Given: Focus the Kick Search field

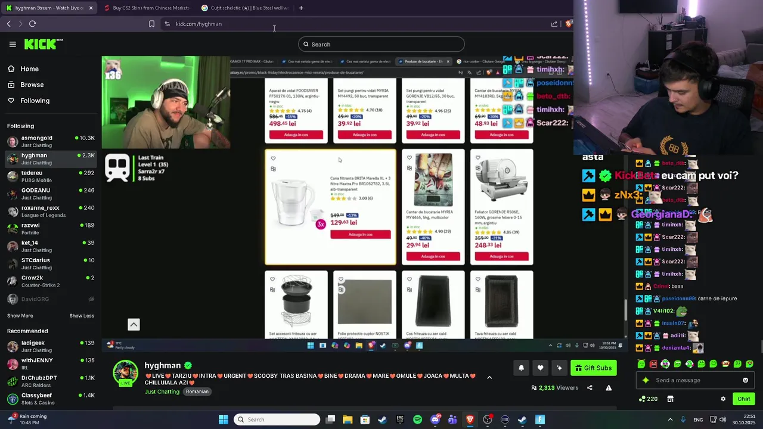Looking at the screenshot, I should tap(381, 44).
